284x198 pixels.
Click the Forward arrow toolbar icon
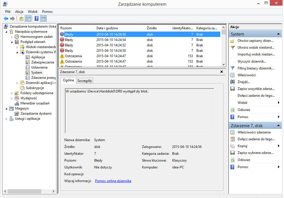click(x=13, y=19)
